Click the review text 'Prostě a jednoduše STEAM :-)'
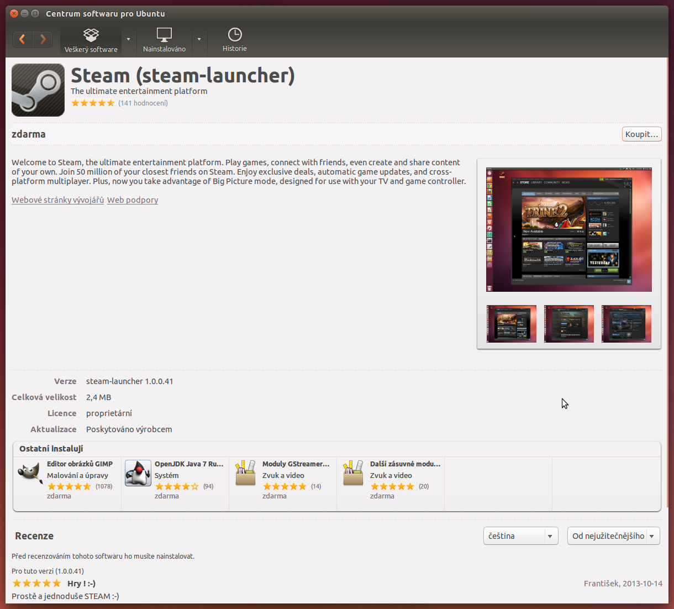 click(65, 596)
